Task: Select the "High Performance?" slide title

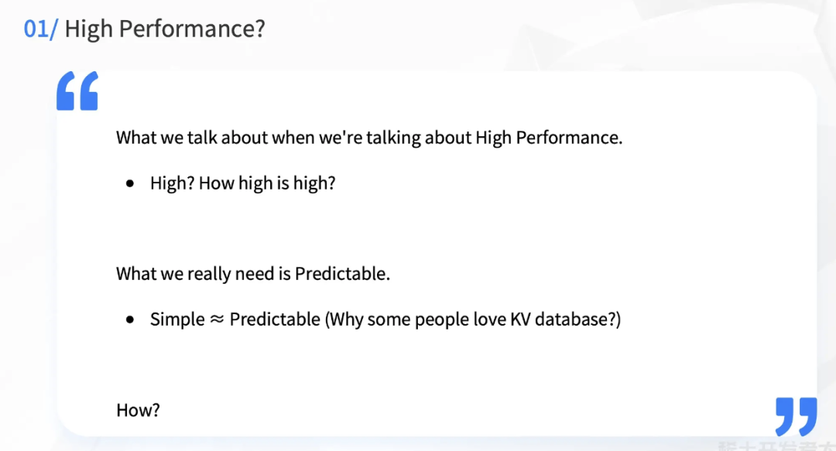Action: pyautogui.click(x=165, y=29)
